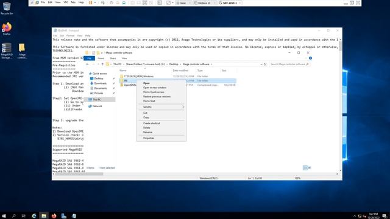Open Internet Explorer from the taskbar
This screenshot has height=219, width=390.
coord(34,216)
